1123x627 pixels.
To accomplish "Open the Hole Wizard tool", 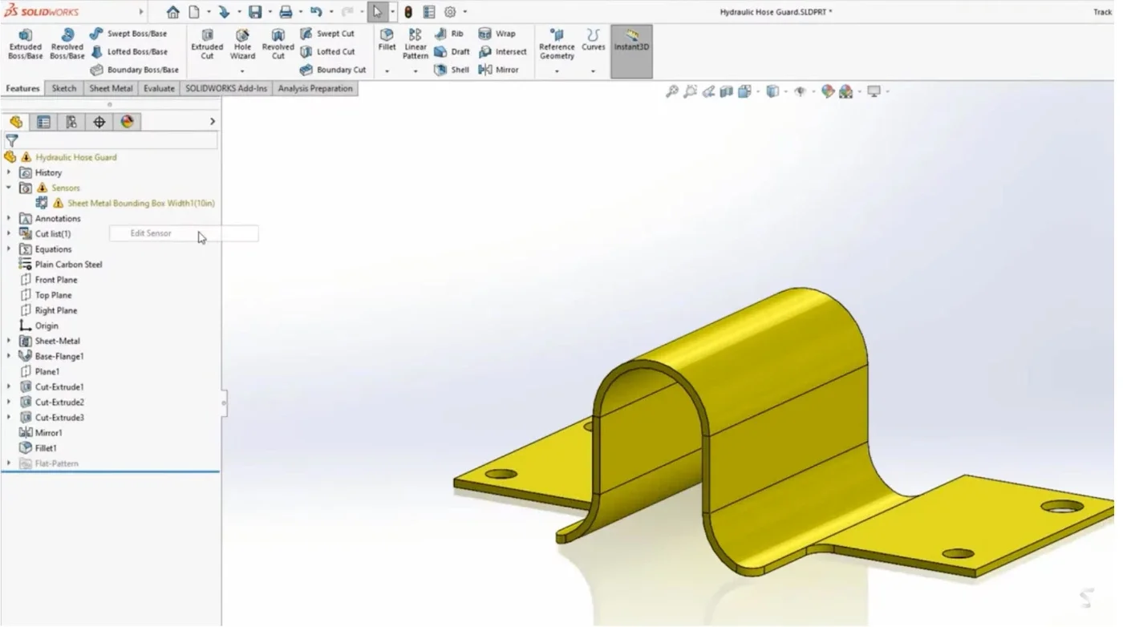I will (x=242, y=44).
